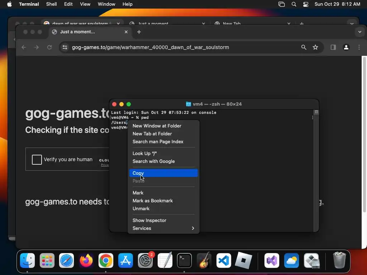Open Launchpad in the Dock
Viewport: 367px width, 275px height.
47,260
